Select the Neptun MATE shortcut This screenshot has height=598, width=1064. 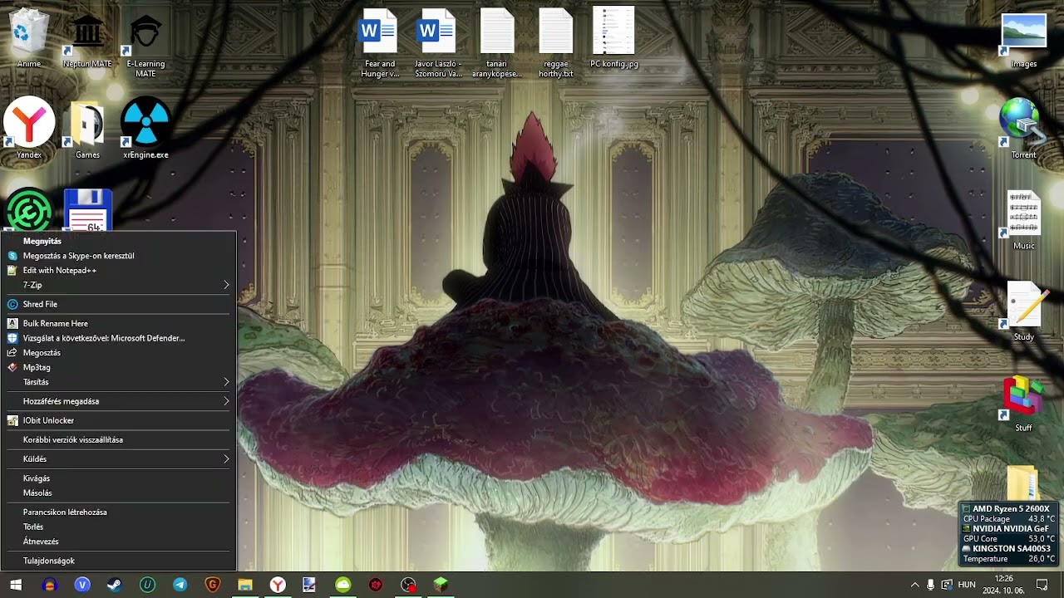point(87,40)
